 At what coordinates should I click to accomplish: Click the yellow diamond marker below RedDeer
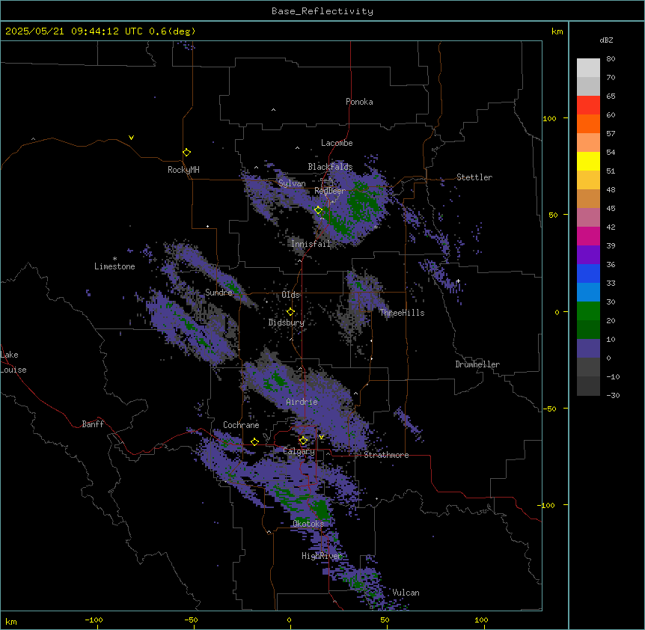319,210
